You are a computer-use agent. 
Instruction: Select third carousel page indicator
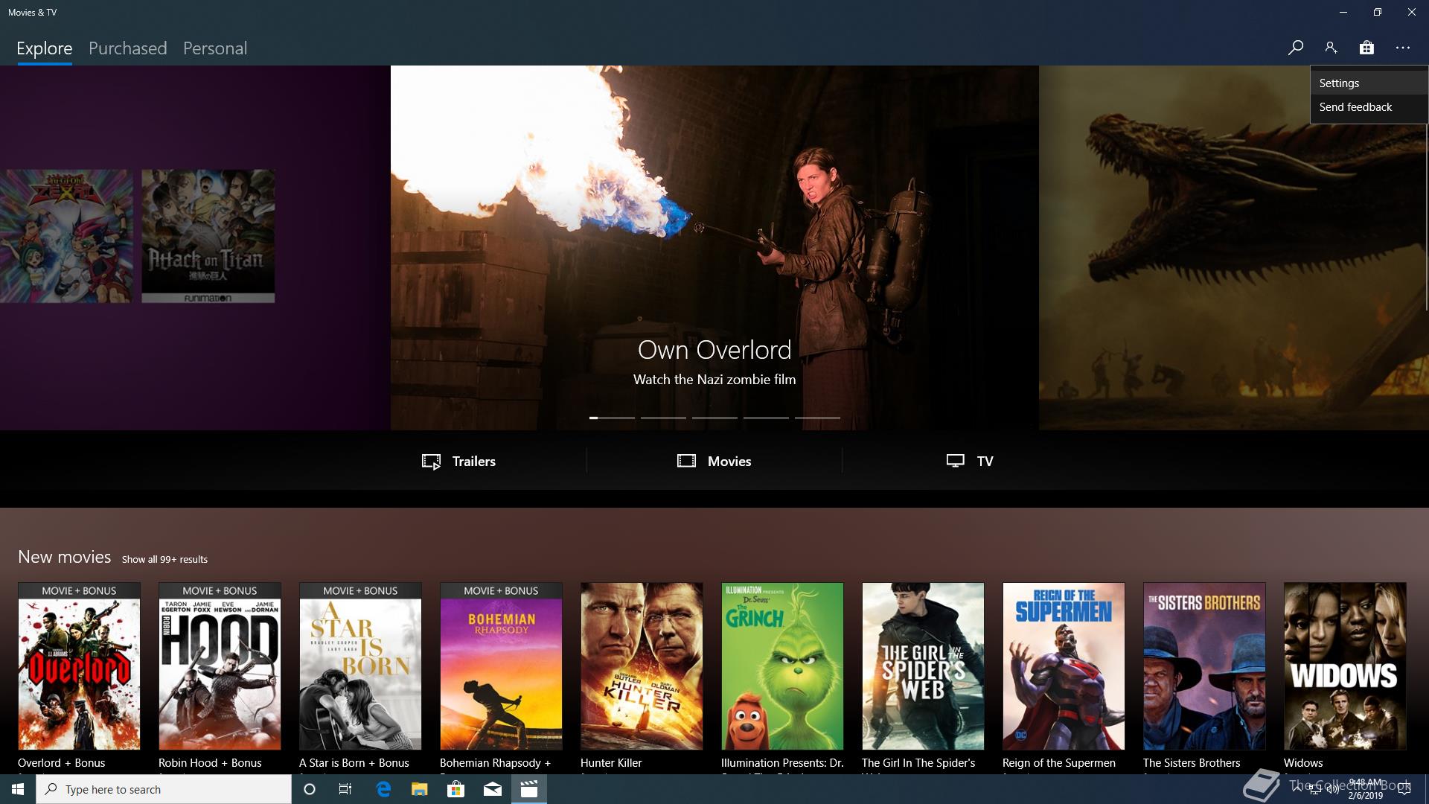[714, 418]
